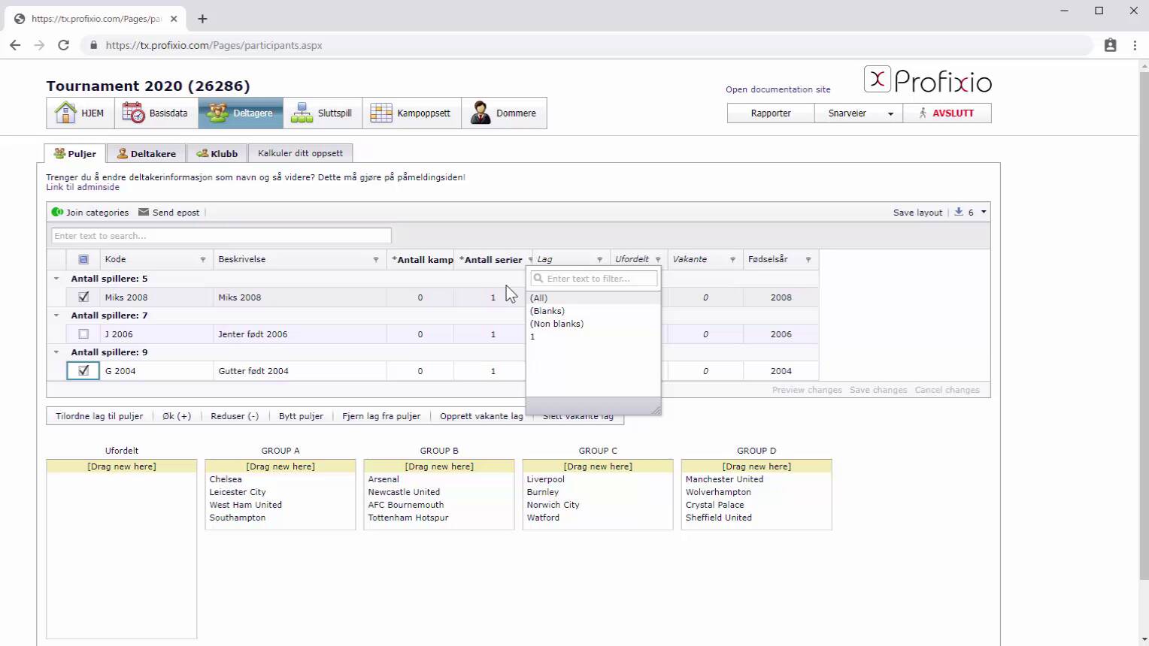The width and height of the screenshot is (1149, 646).
Task: Open the Fødselsår column filter
Action: point(808,260)
